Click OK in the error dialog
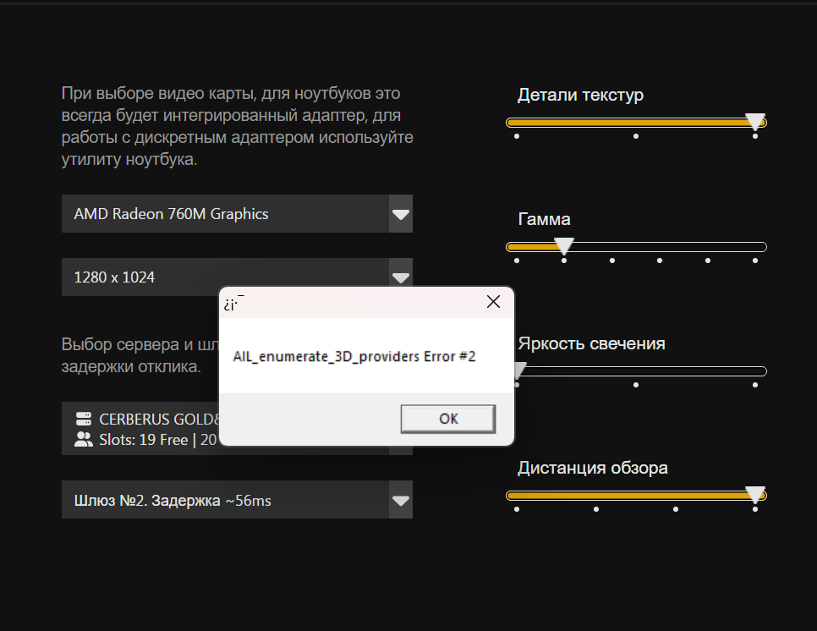This screenshot has height=631, width=817. pyautogui.click(x=447, y=419)
